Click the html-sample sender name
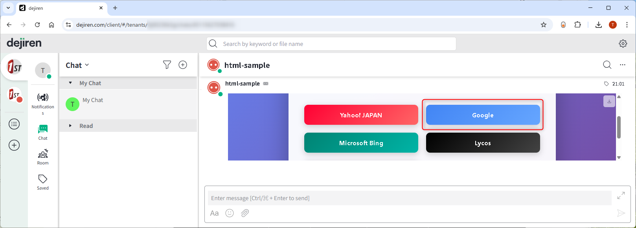 coord(243,84)
